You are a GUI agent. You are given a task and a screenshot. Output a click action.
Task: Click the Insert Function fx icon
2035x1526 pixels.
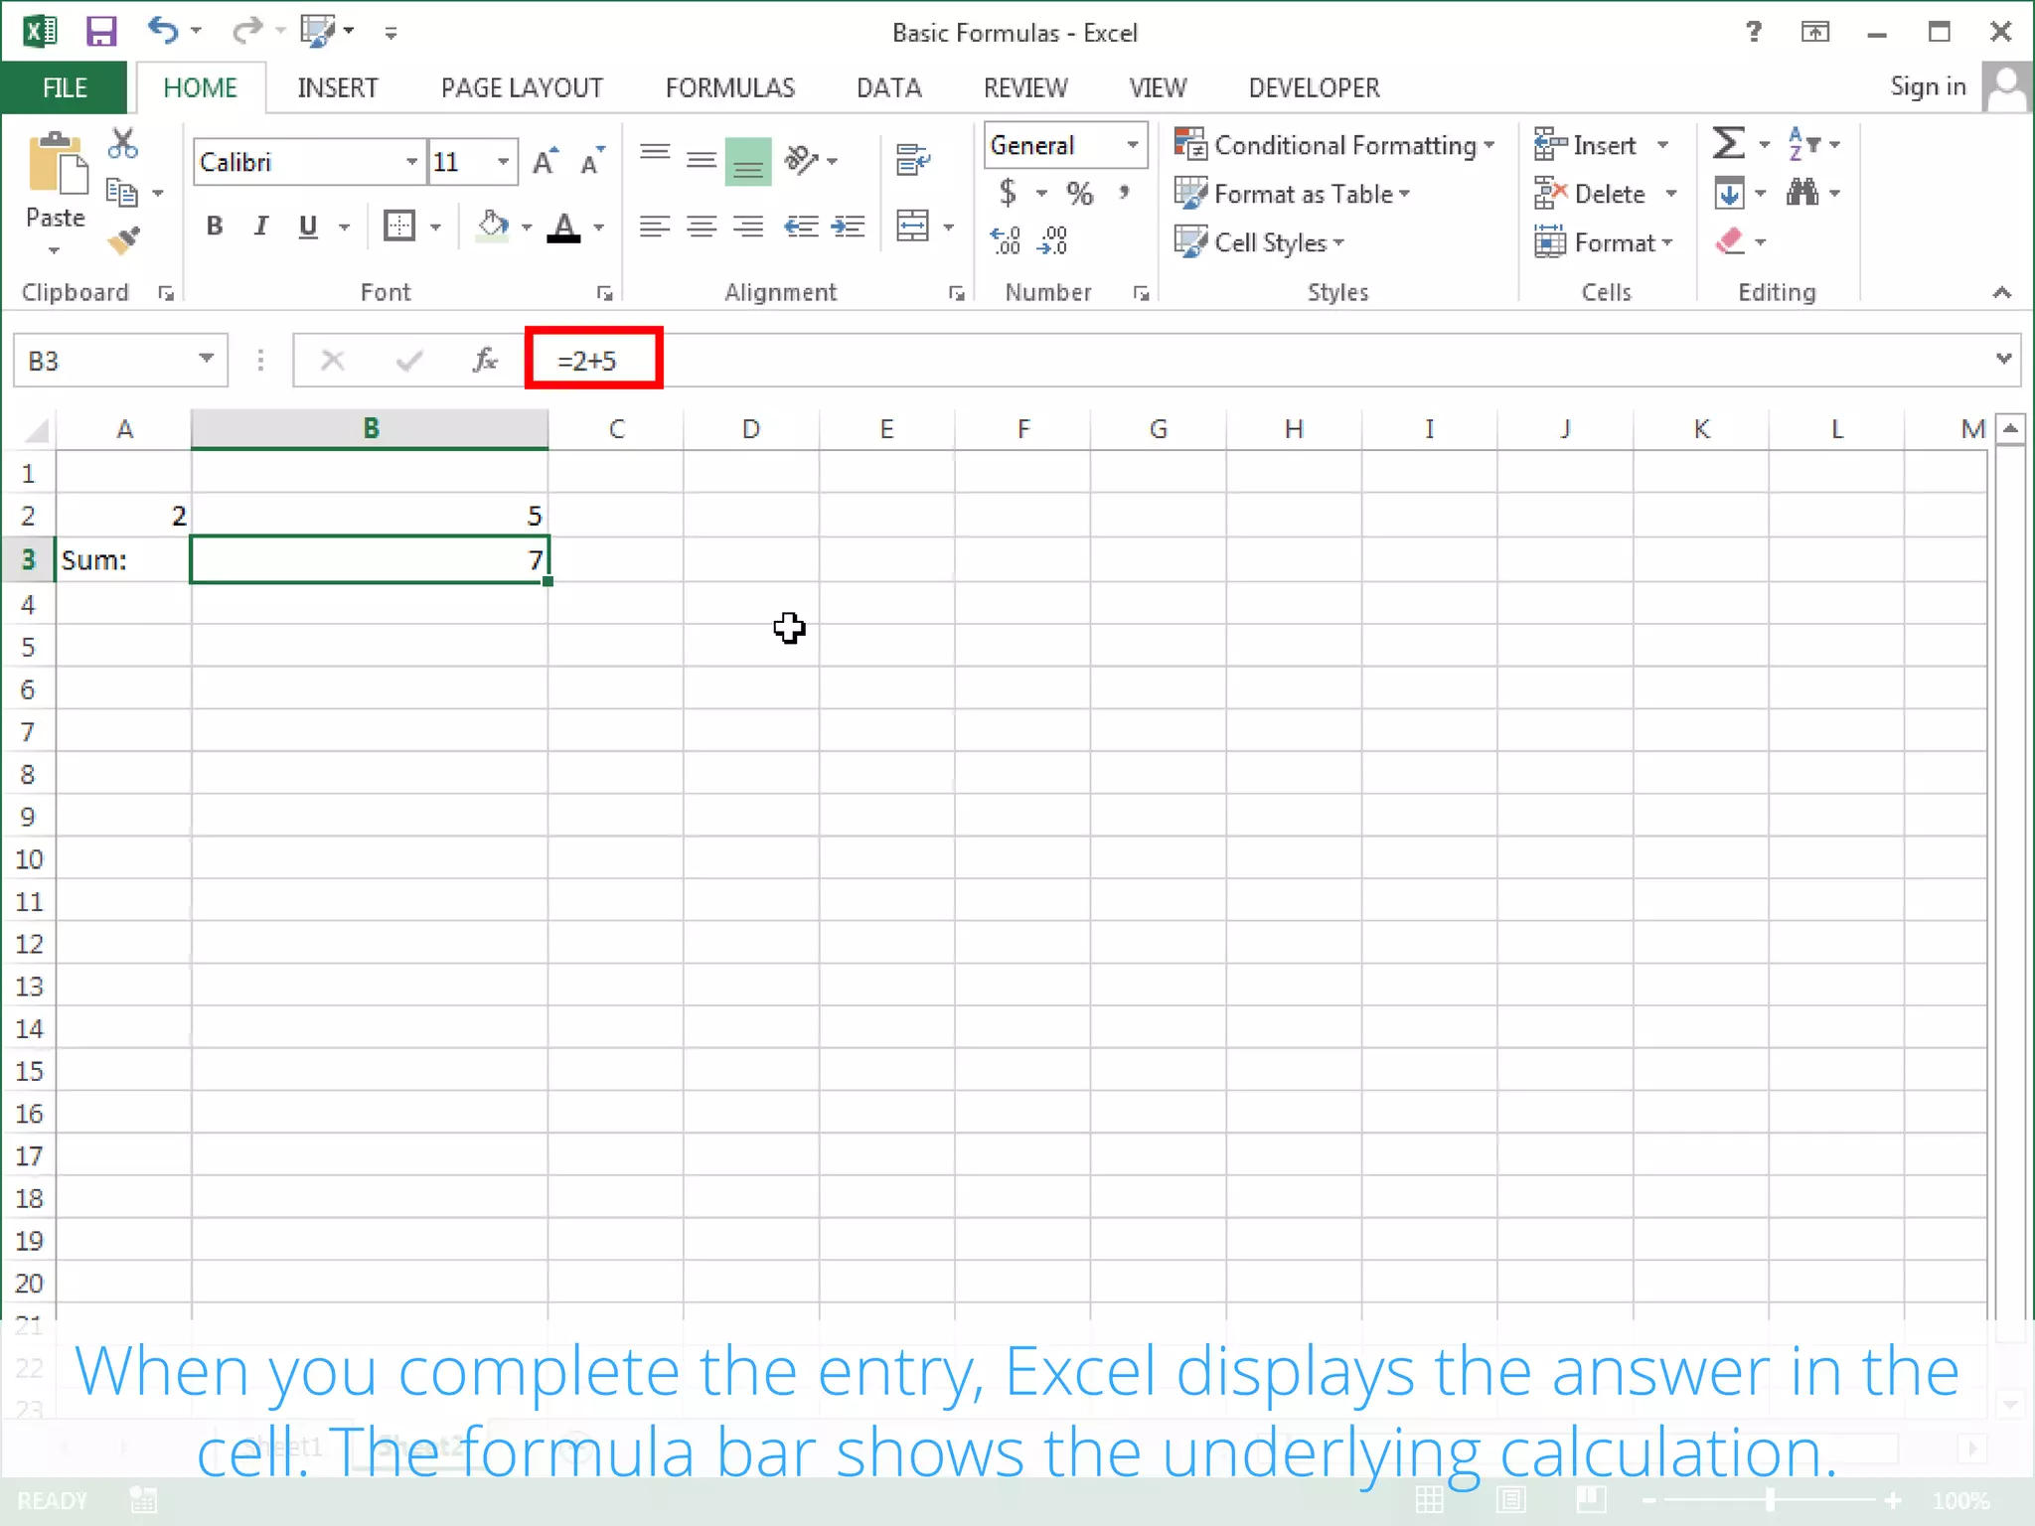(485, 360)
